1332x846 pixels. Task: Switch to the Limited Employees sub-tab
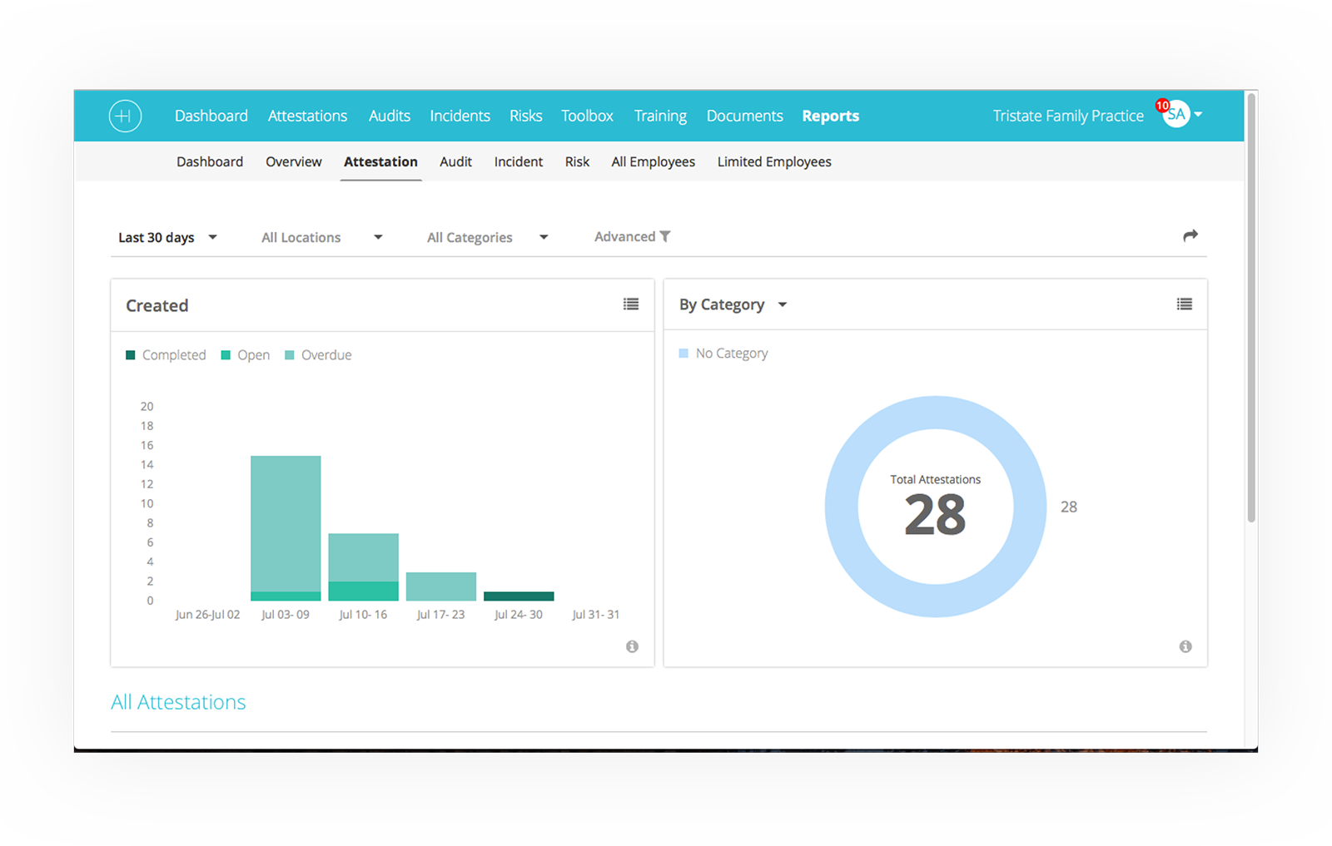tap(774, 161)
